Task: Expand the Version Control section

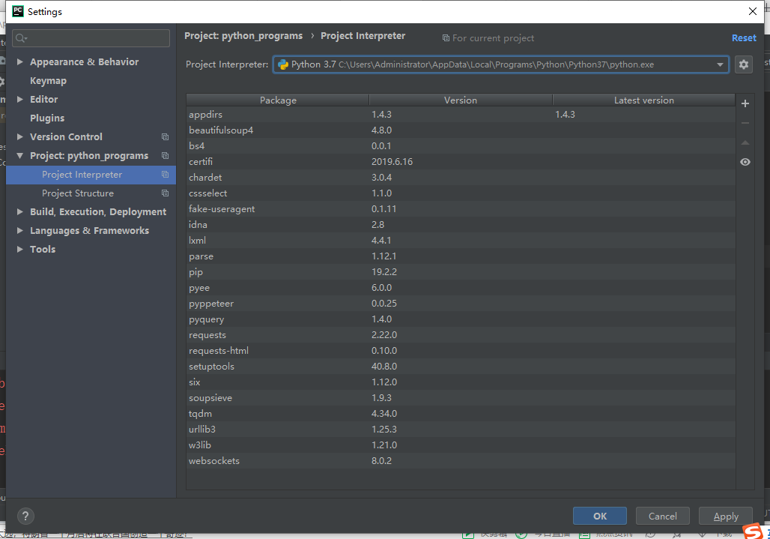Action: coord(19,136)
